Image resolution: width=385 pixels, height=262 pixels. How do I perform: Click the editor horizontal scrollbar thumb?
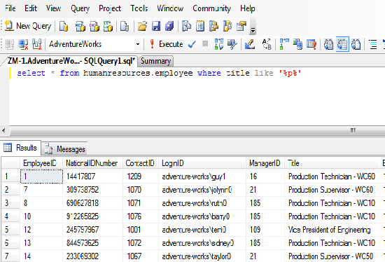(x=197, y=130)
